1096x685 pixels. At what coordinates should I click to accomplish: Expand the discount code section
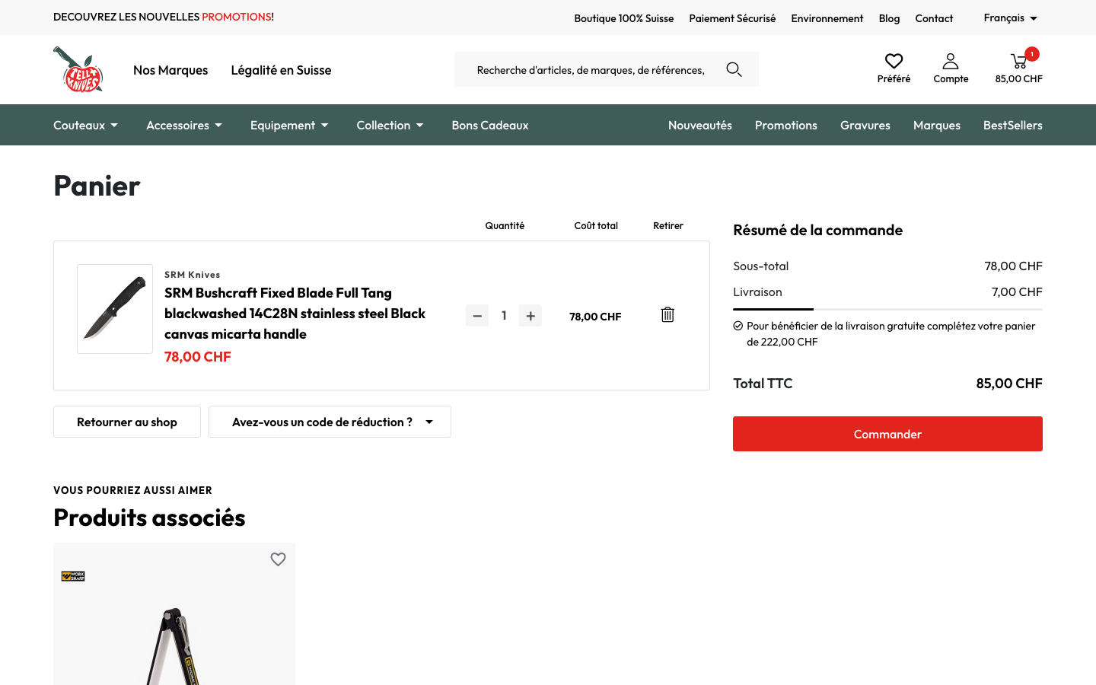(x=330, y=422)
